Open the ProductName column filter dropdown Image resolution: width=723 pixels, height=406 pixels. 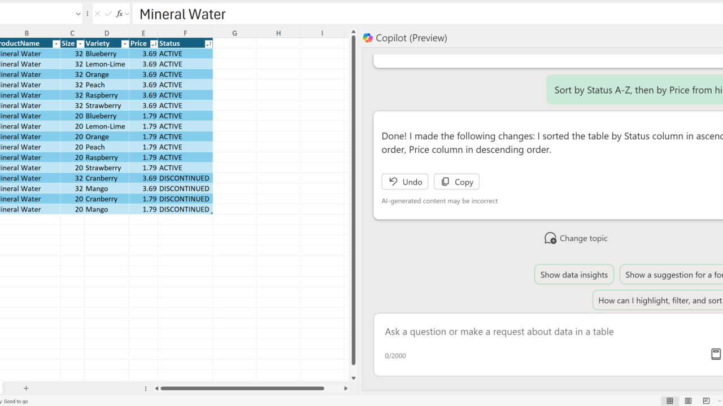(56, 43)
